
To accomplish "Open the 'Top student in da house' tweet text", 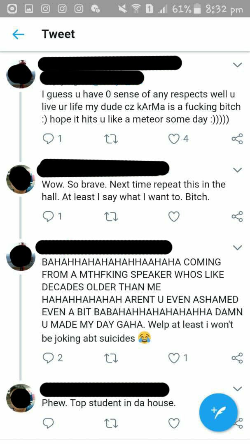I will click(109, 403).
